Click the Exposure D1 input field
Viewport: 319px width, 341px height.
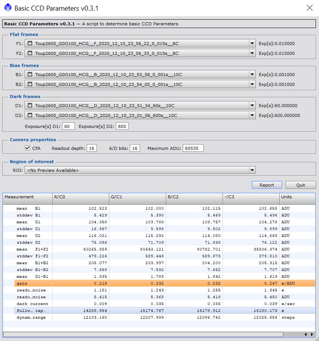tap(68, 126)
